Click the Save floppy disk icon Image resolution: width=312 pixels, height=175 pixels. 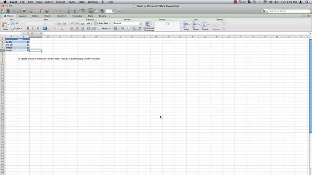click(x=19, y=11)
